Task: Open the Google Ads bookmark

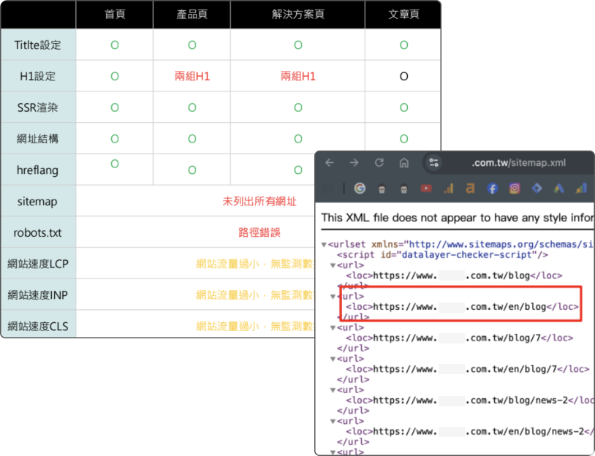Action: point(559,188)
